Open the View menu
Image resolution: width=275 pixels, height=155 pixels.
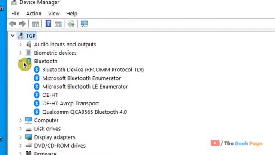click(54, 14)
